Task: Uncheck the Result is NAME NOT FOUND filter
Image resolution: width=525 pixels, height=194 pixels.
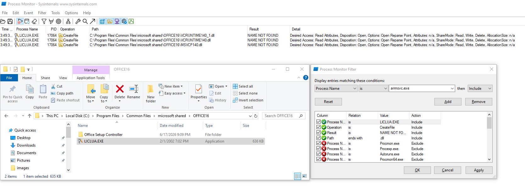Action: tap(318, 132)
